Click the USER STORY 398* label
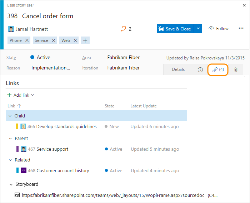Image resolution: width=250 pixels, height=203 pixels. click(20, 5)
